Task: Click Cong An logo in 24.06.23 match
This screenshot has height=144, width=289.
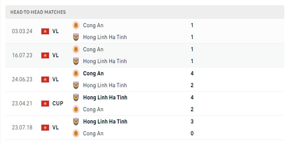Action: [76, 73]
